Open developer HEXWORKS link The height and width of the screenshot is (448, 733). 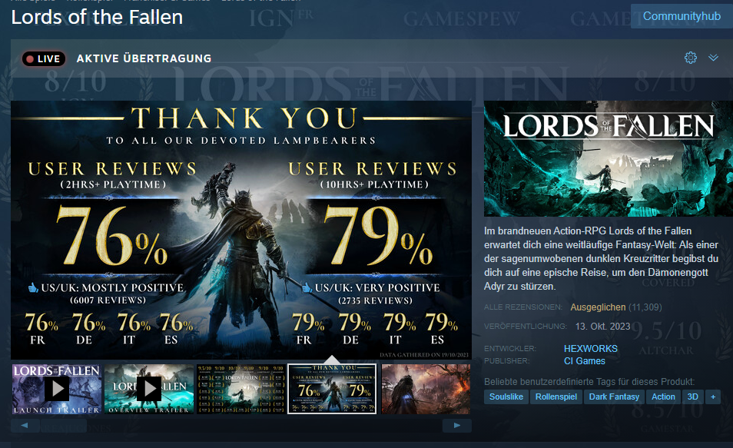[590, 348]
